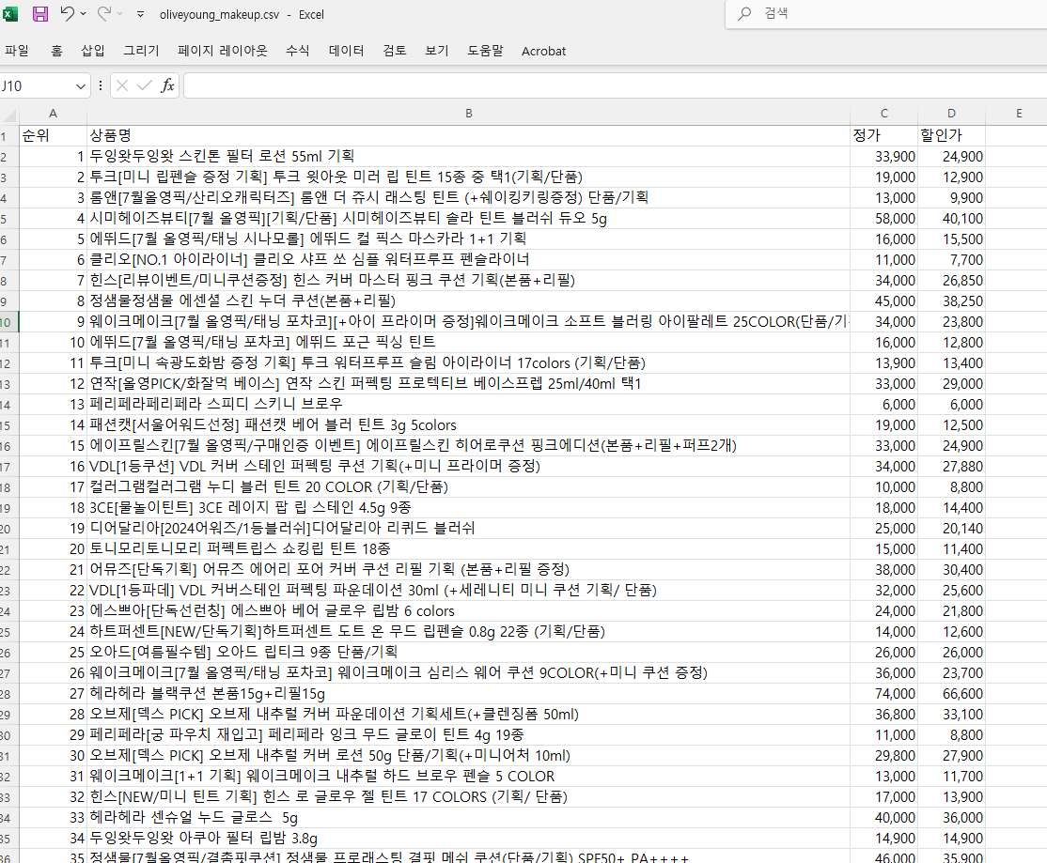This screenshot has height=863, width=1047.
Task: Select row 1 header
Action: 8,136
